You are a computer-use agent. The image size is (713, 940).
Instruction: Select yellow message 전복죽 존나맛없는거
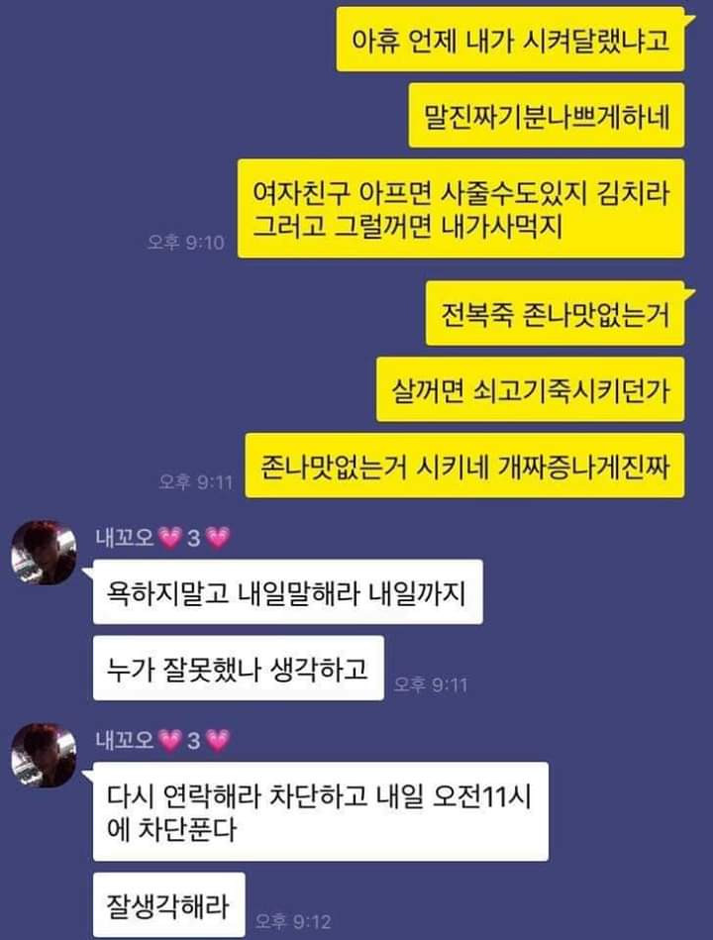(x=555, y=313)
